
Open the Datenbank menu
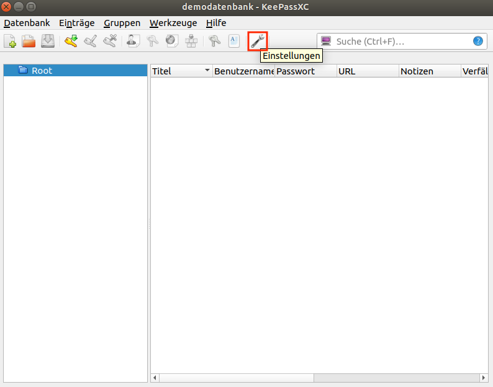[27, 23]
